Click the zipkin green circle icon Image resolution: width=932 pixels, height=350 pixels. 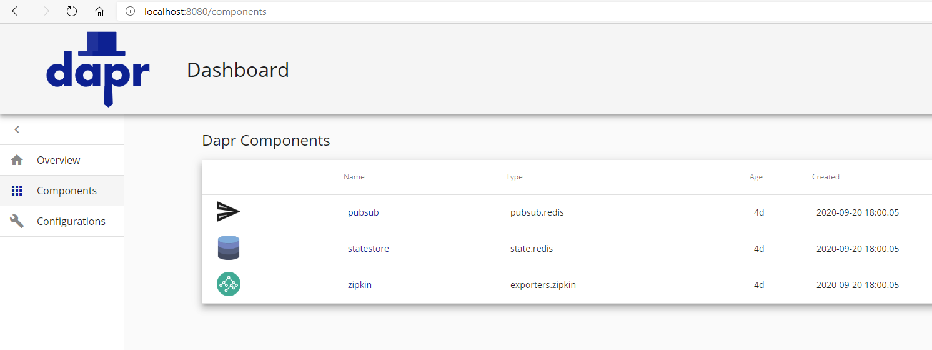(x=228, y=284)
